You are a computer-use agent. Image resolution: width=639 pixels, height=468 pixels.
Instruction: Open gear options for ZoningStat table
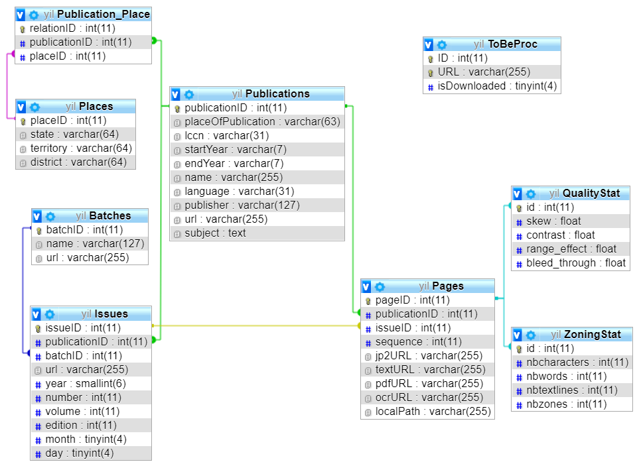pyautogui.click(x=531, y=335)
